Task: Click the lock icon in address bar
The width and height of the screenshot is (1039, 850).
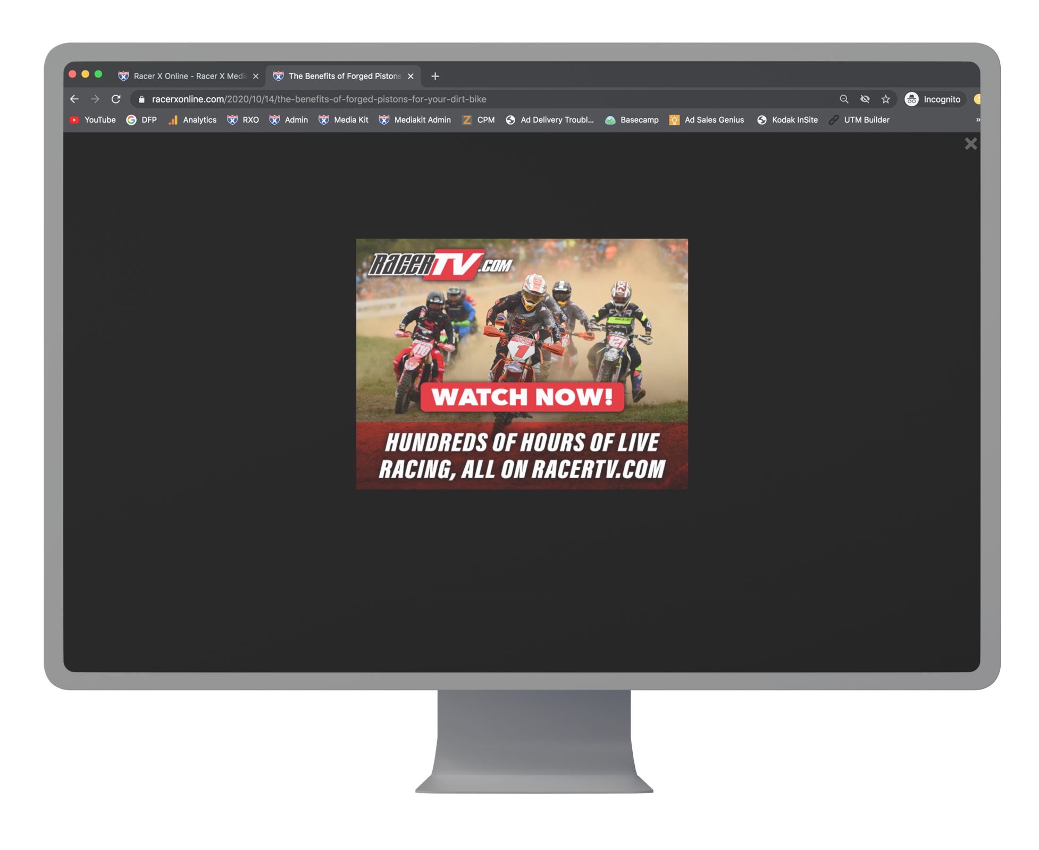Action: (x=141, y=99)
